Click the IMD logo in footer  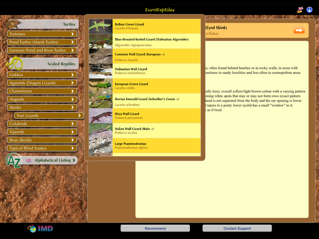40,229
